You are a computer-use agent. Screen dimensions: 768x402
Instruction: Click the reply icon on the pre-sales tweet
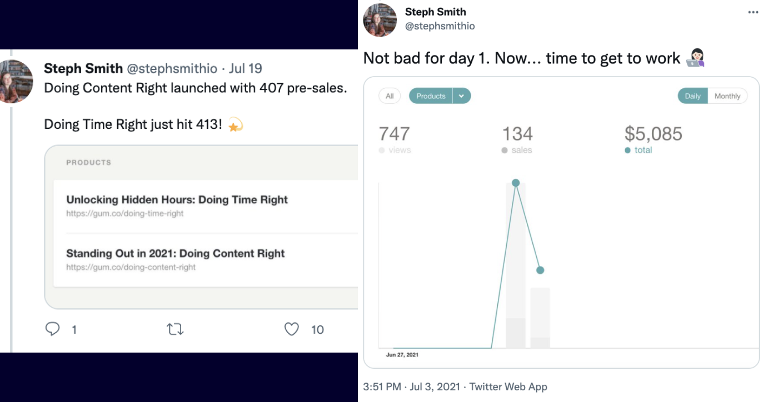point(52,329)
